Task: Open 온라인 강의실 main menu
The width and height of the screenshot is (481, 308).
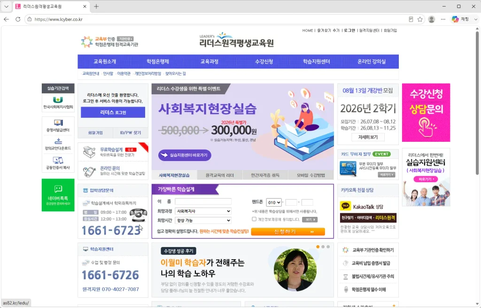Action: (372, 62)
